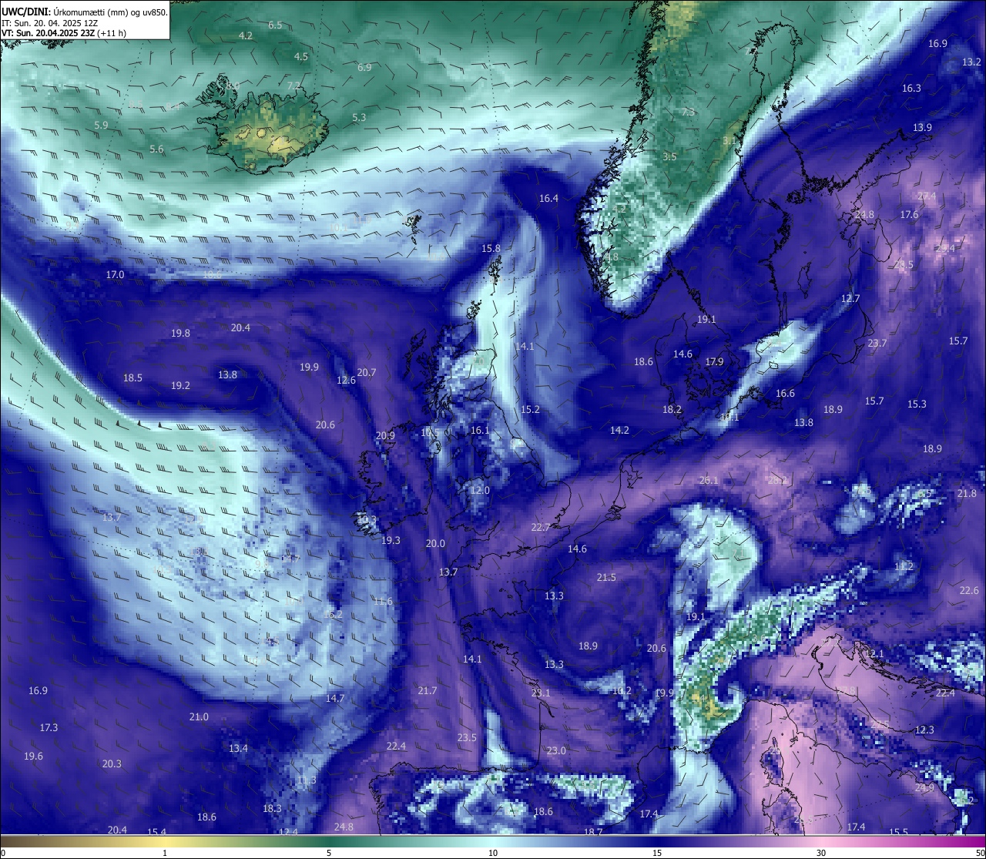Viewport: 986px width, 859px height.
Task: Click the color scale tick labeled 5
Action: (329, 853)
